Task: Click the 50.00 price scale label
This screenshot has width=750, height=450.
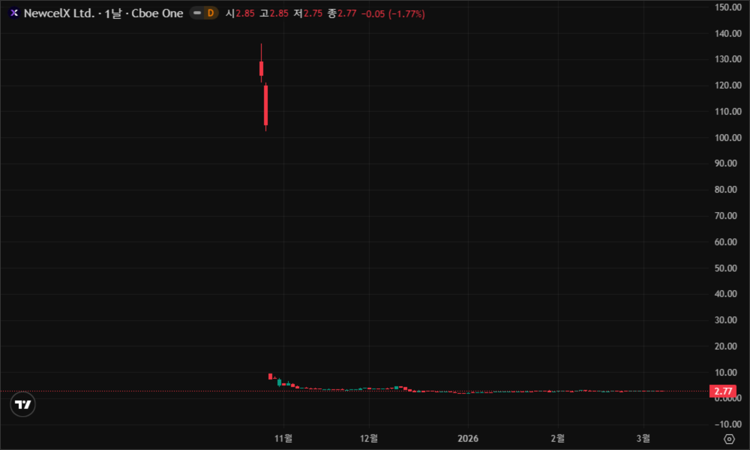Action: pyautogui.click(x=726, y=268)
